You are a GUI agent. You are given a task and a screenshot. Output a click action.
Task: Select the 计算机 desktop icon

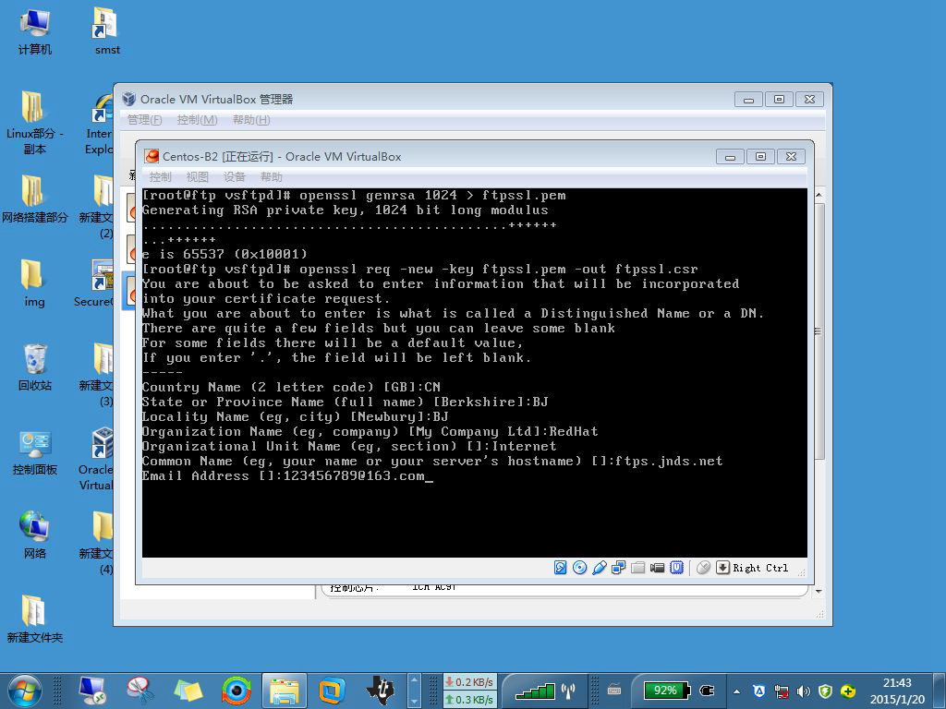[34, 31]
